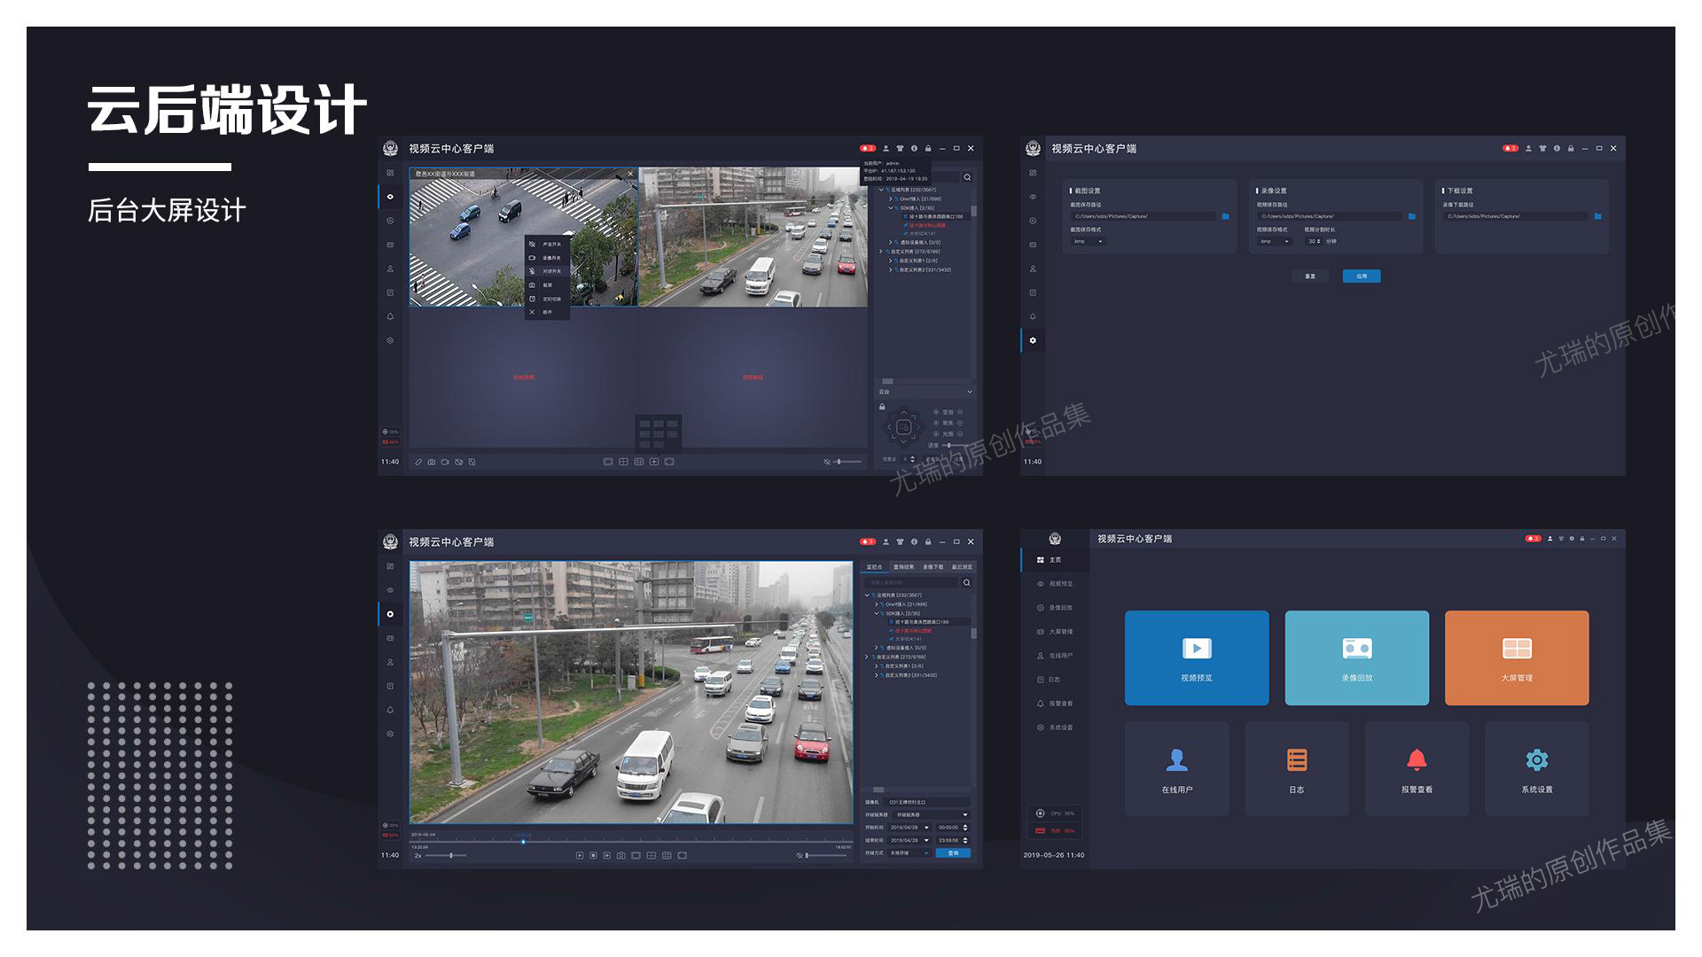Click PTZ center button in live preview window
Image resolution: width=1702 pixels, height=957 pixels.
click(903, 427)
